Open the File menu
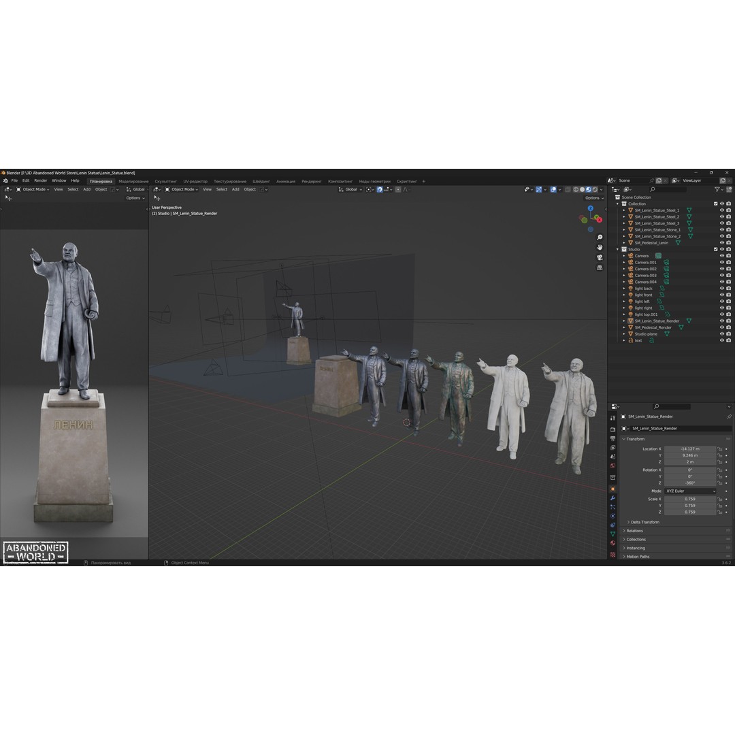This screenshot has height=735, width=735. tap(14, 180)
